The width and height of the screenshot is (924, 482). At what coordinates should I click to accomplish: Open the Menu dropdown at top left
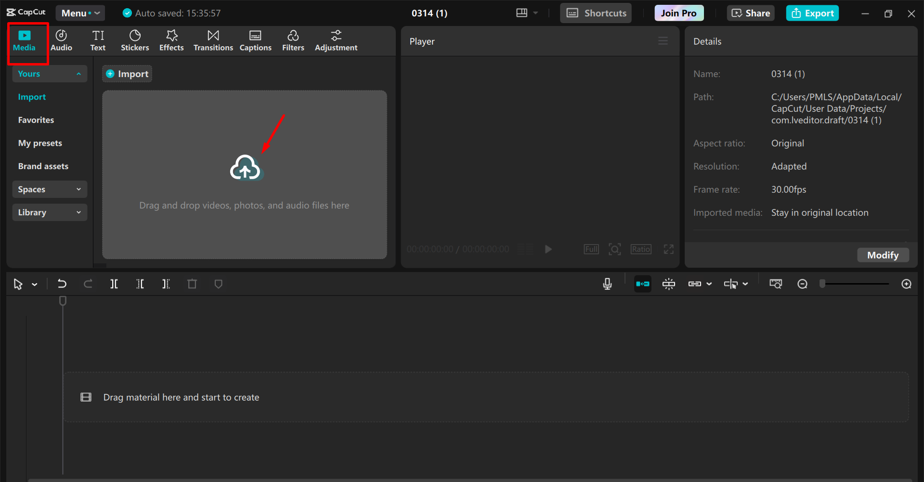(x=80, y=13)
